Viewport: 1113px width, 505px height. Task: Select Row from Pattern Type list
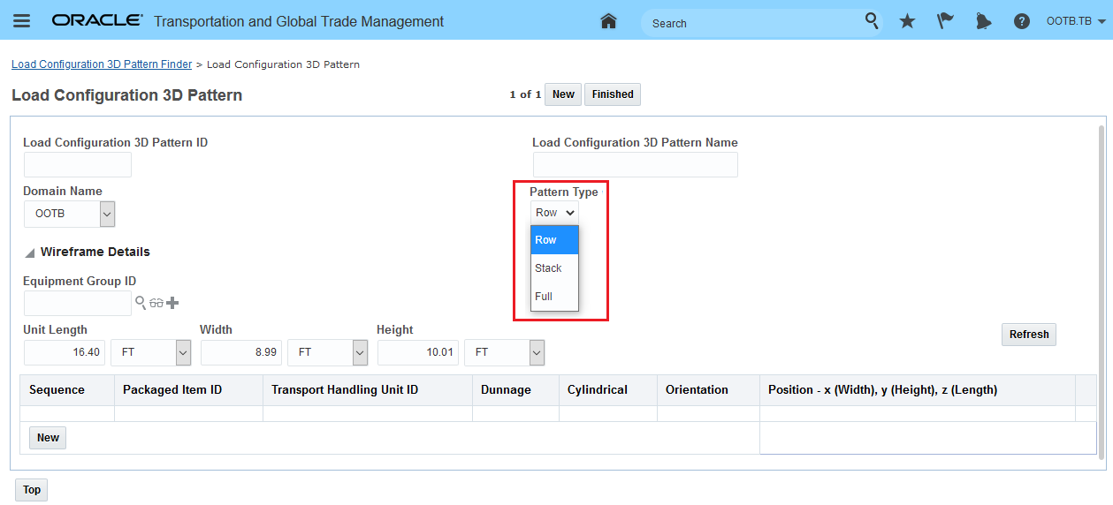(x=554, y=240)
